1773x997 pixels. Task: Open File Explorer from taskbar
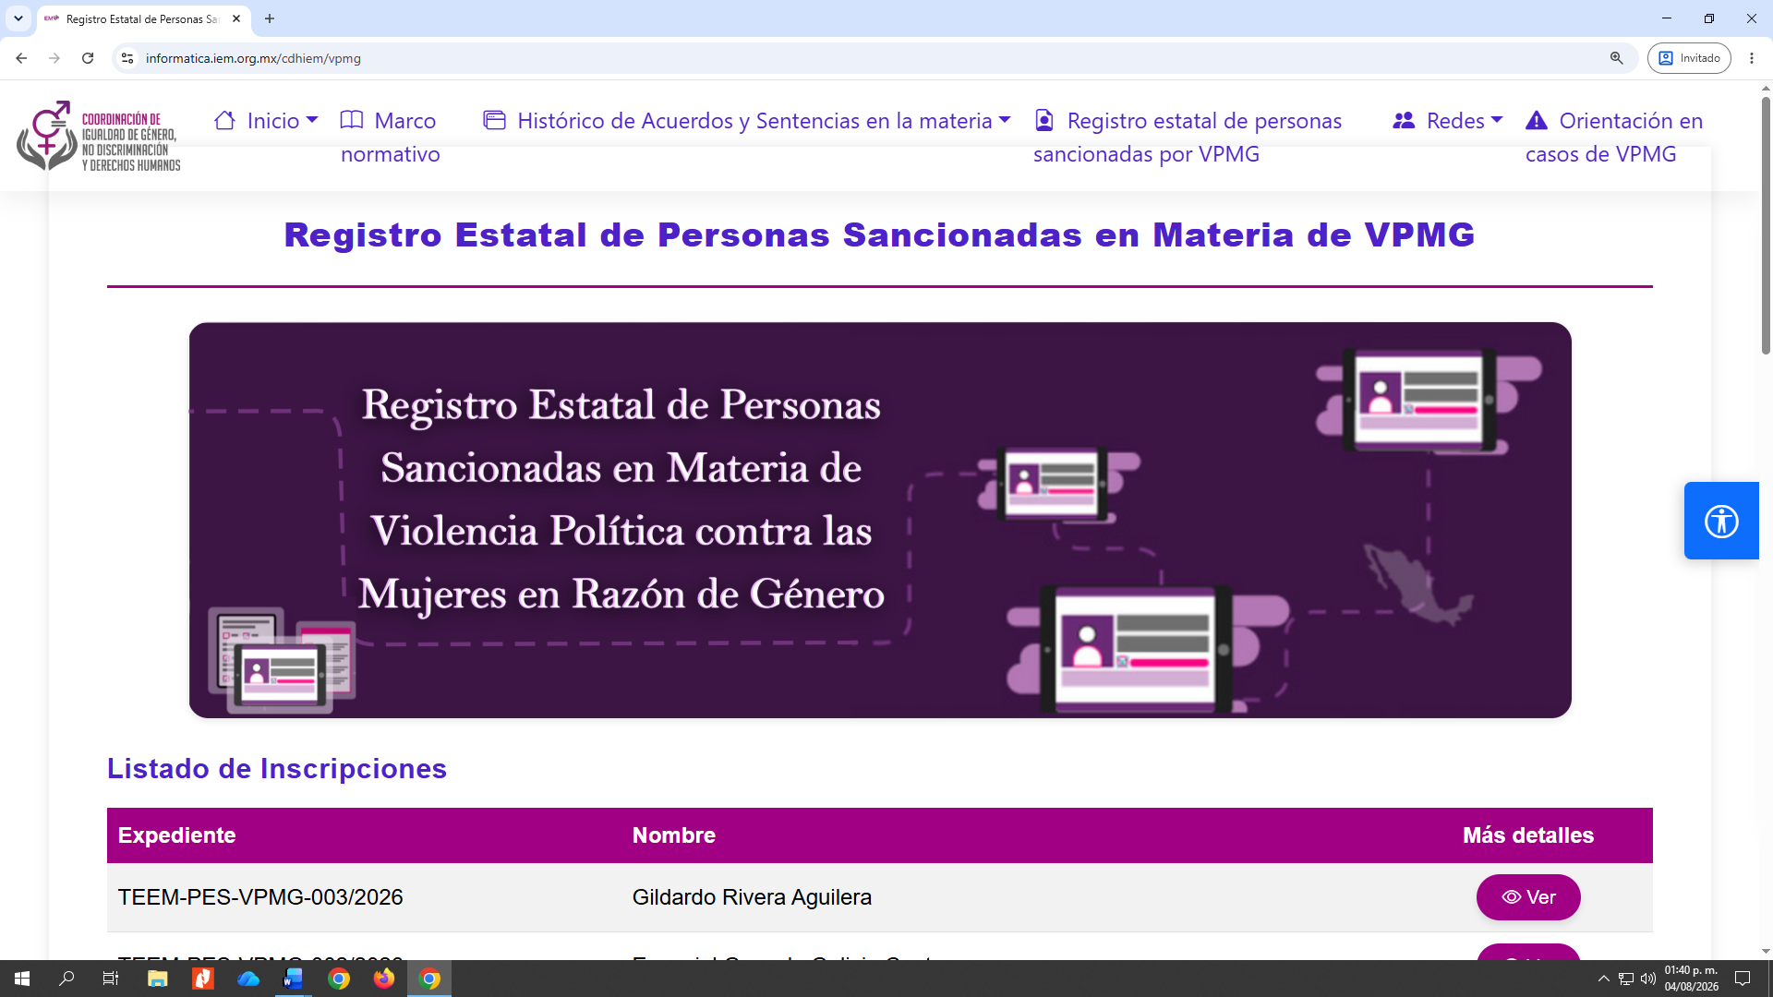click(157, 979)
